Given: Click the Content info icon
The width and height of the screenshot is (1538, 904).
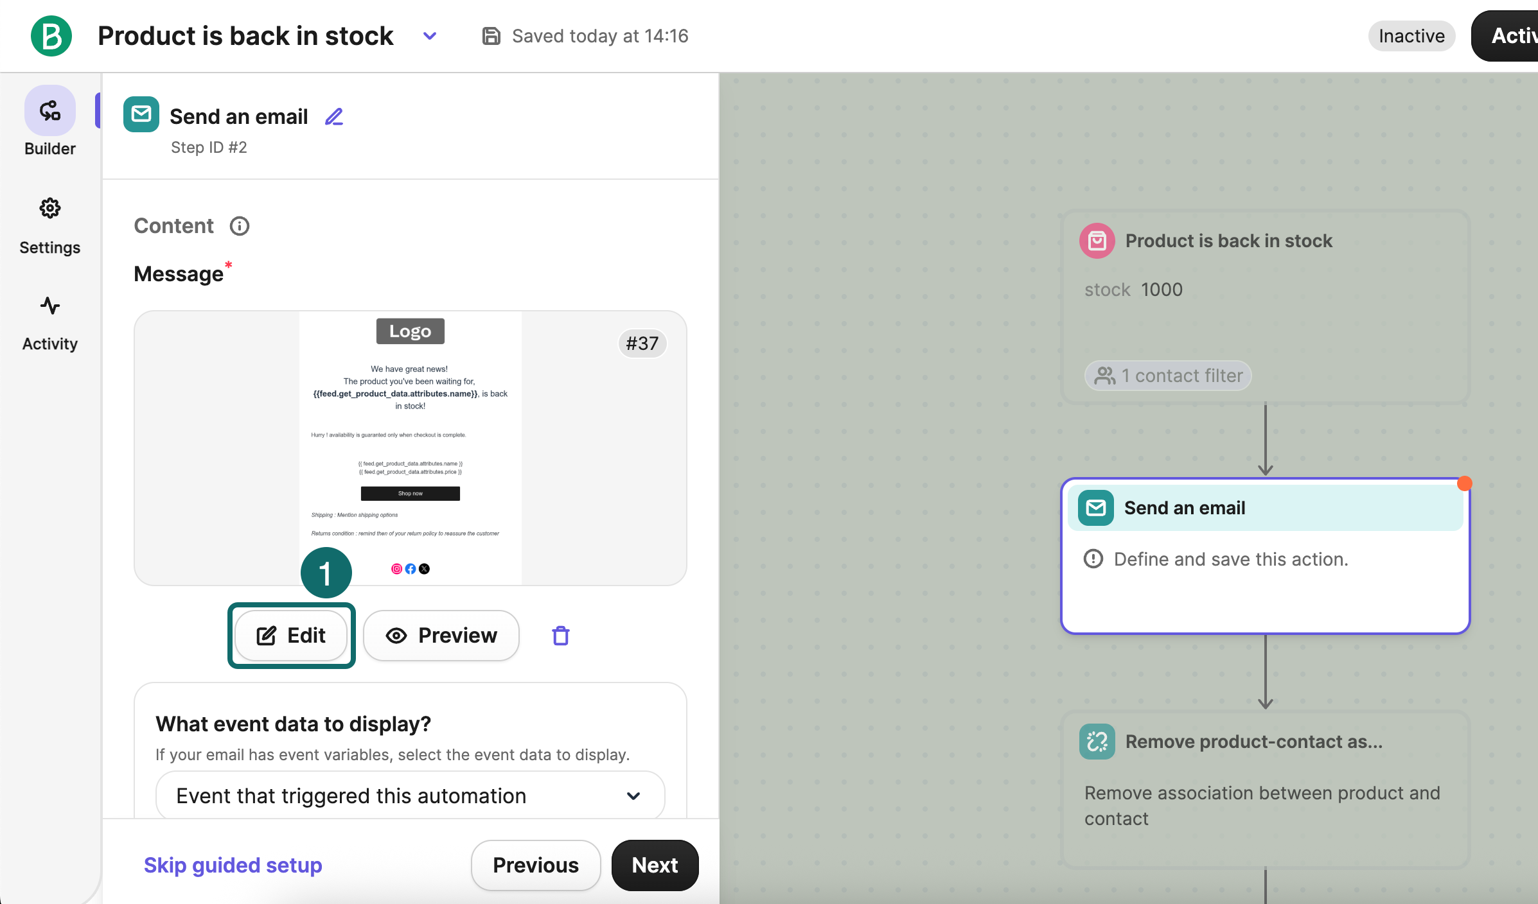Looking at the screenshot, I should (240, 226).
